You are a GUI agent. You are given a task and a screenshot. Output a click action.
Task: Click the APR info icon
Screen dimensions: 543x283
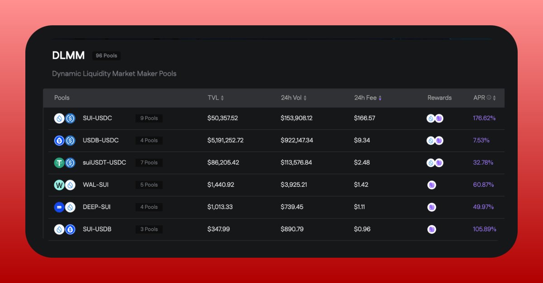[489, 98]
